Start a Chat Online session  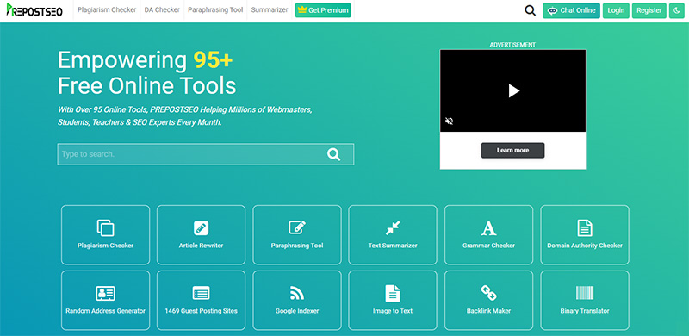[x=571, y=10]
